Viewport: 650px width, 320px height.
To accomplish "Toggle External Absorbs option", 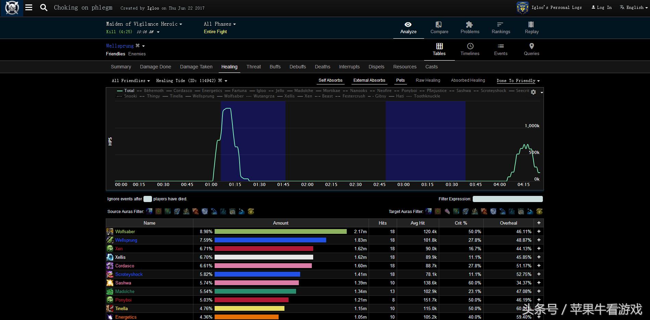I will coord(369,80).
